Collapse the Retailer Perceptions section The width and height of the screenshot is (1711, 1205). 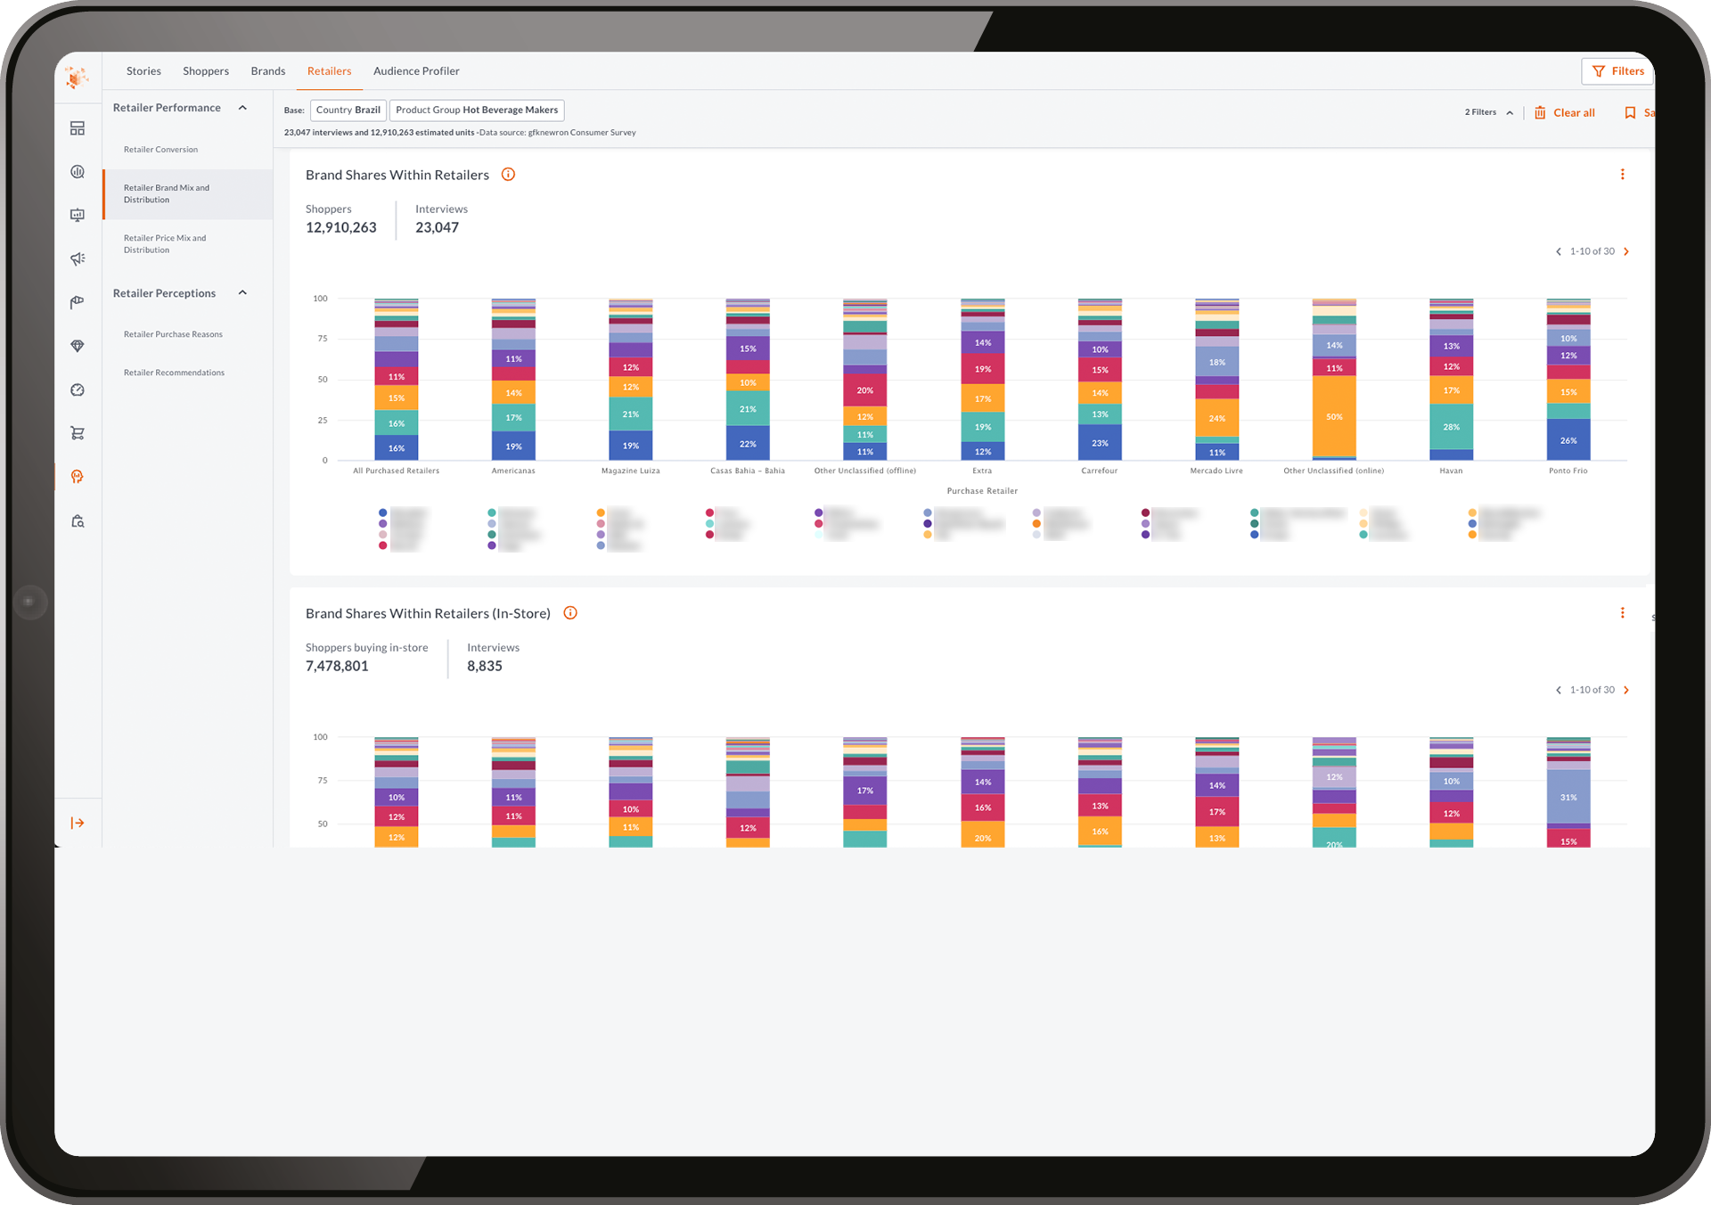[x=242, y=293]
